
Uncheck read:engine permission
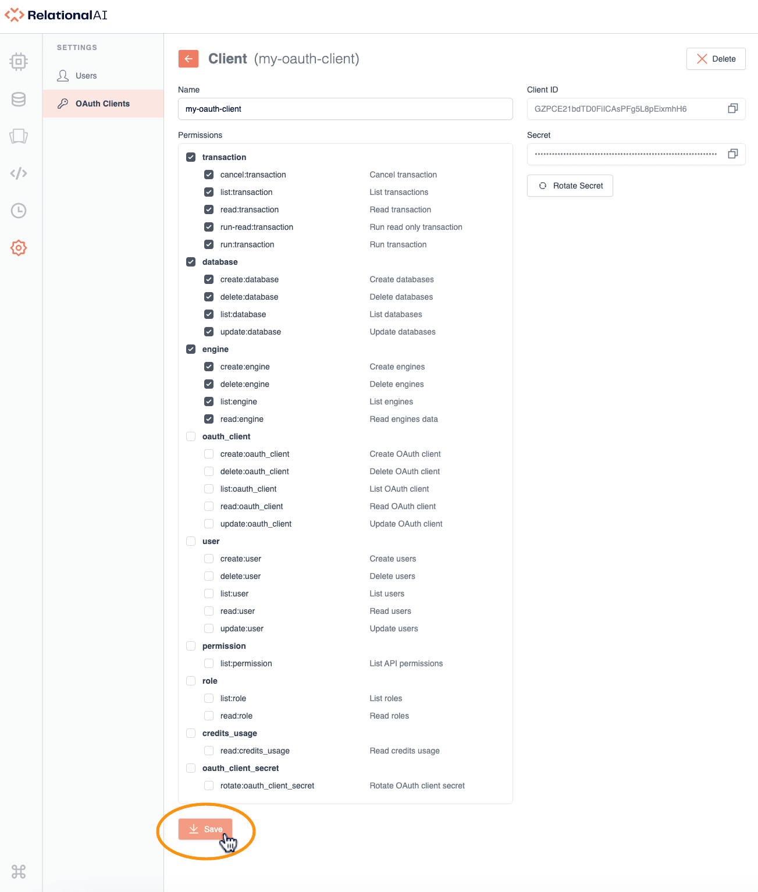[209, 419]
